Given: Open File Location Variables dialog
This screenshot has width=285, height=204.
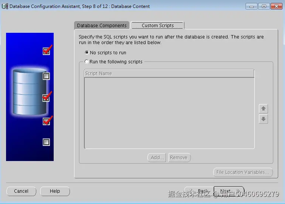Looking at the screenshot, I should click(x=243, y=172).
